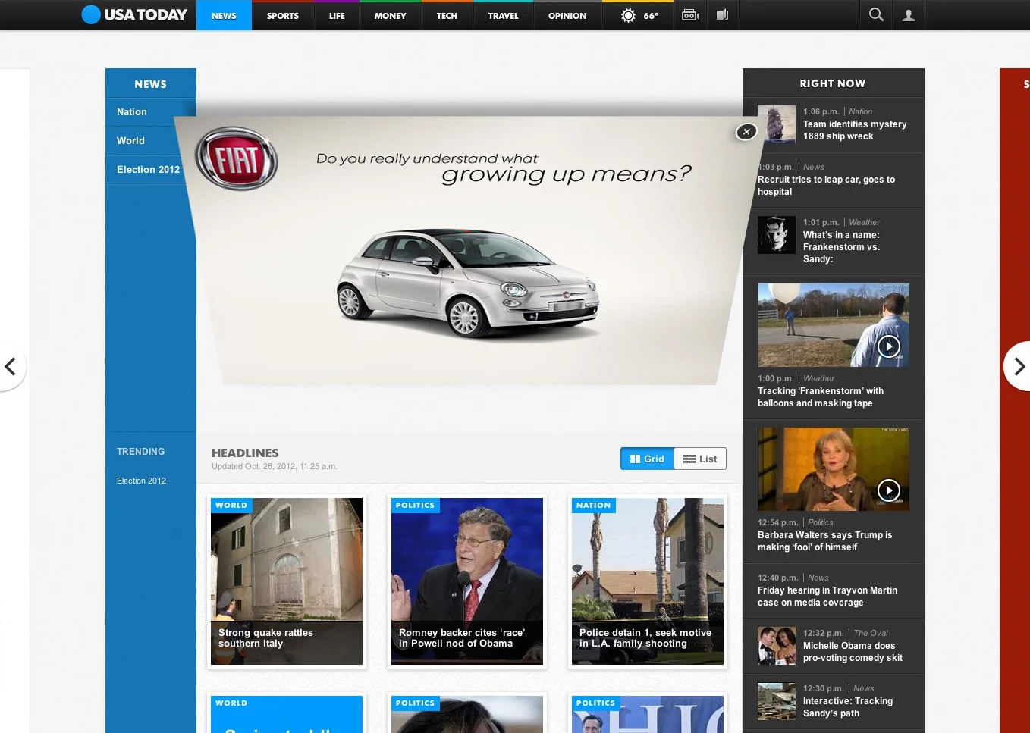1030x733 pixels.
Task: Open the NEWS tab in top navigation
Action: coord(224,16)
